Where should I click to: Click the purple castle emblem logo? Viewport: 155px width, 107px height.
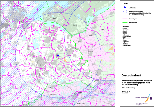(151, 98)
